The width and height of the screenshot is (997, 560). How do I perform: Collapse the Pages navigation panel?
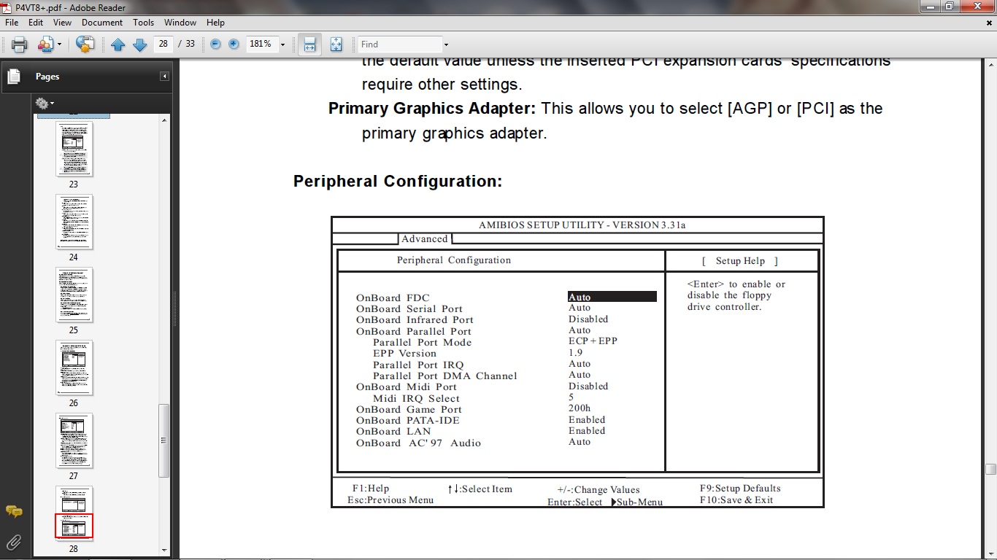(x=165, y=77)
